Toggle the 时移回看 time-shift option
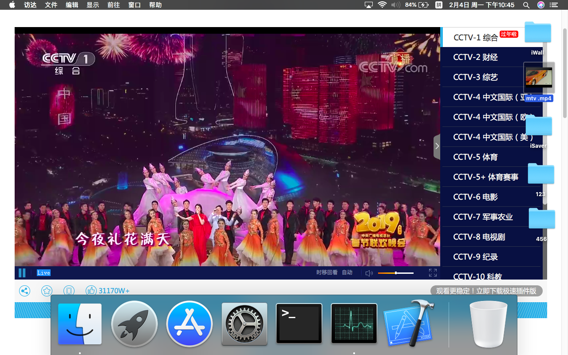568x355 pixels. tap(327, 272)
